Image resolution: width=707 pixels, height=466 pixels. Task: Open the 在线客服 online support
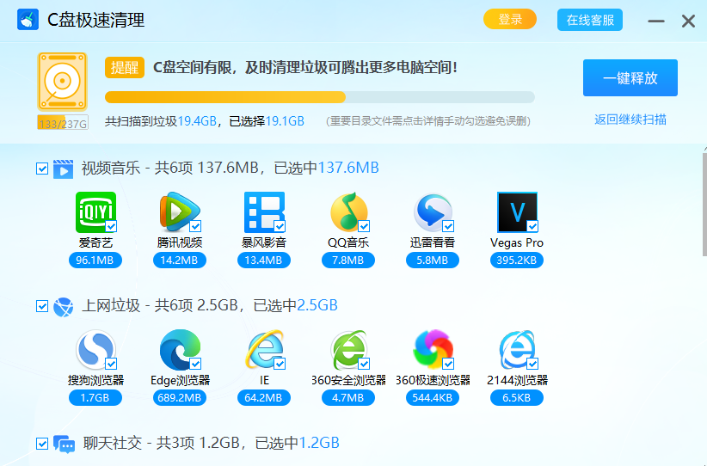pyautogui.click(x=590, y=20)
